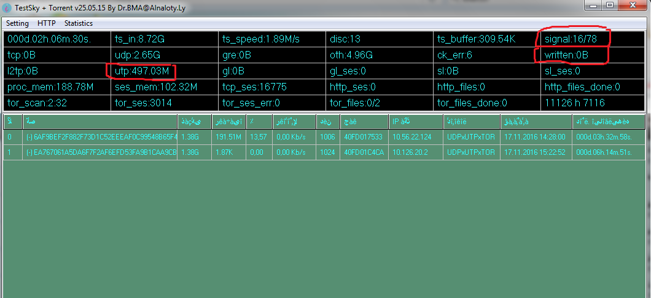Select the torrent row starting with 6AF9BEF2F882
The height and width of the screenshot is (298, 651).
click(x=101, y=136)
